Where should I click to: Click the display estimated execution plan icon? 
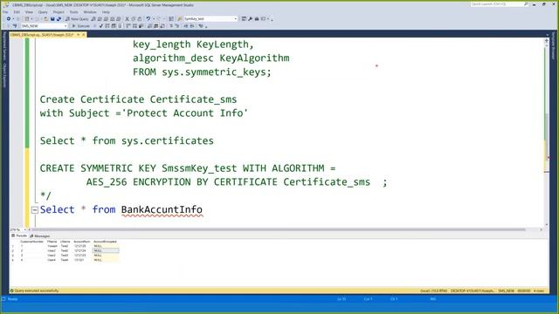[x=107, y=26]
